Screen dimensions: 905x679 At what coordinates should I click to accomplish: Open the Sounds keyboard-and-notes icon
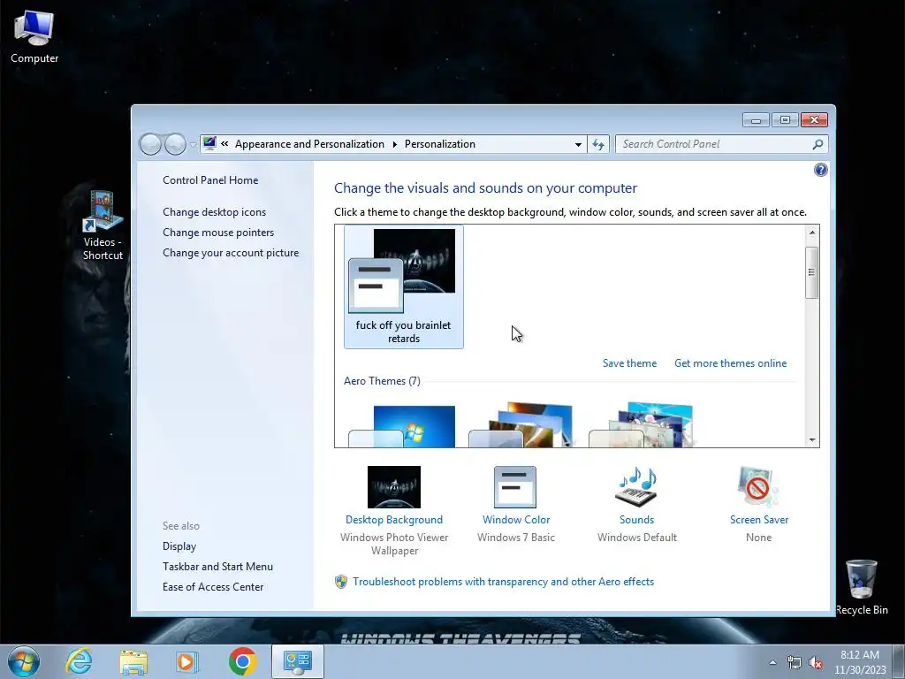[x=636, y=487]
